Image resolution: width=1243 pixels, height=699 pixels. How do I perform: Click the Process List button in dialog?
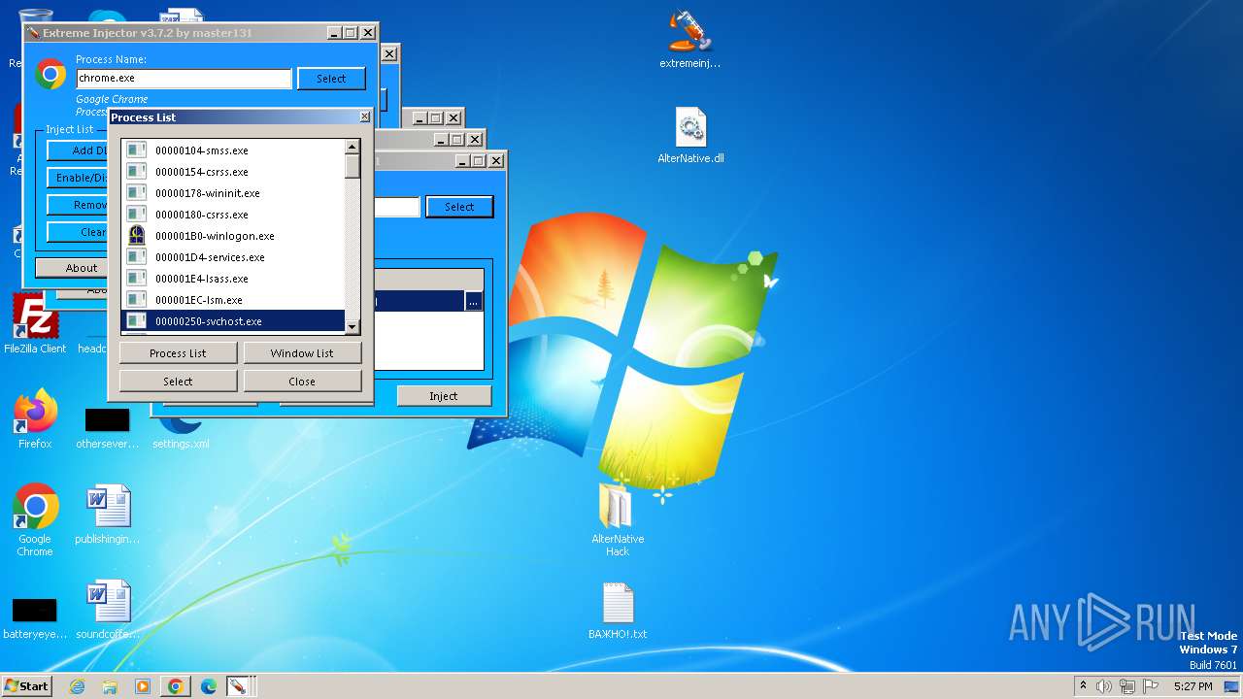(178, 353)
